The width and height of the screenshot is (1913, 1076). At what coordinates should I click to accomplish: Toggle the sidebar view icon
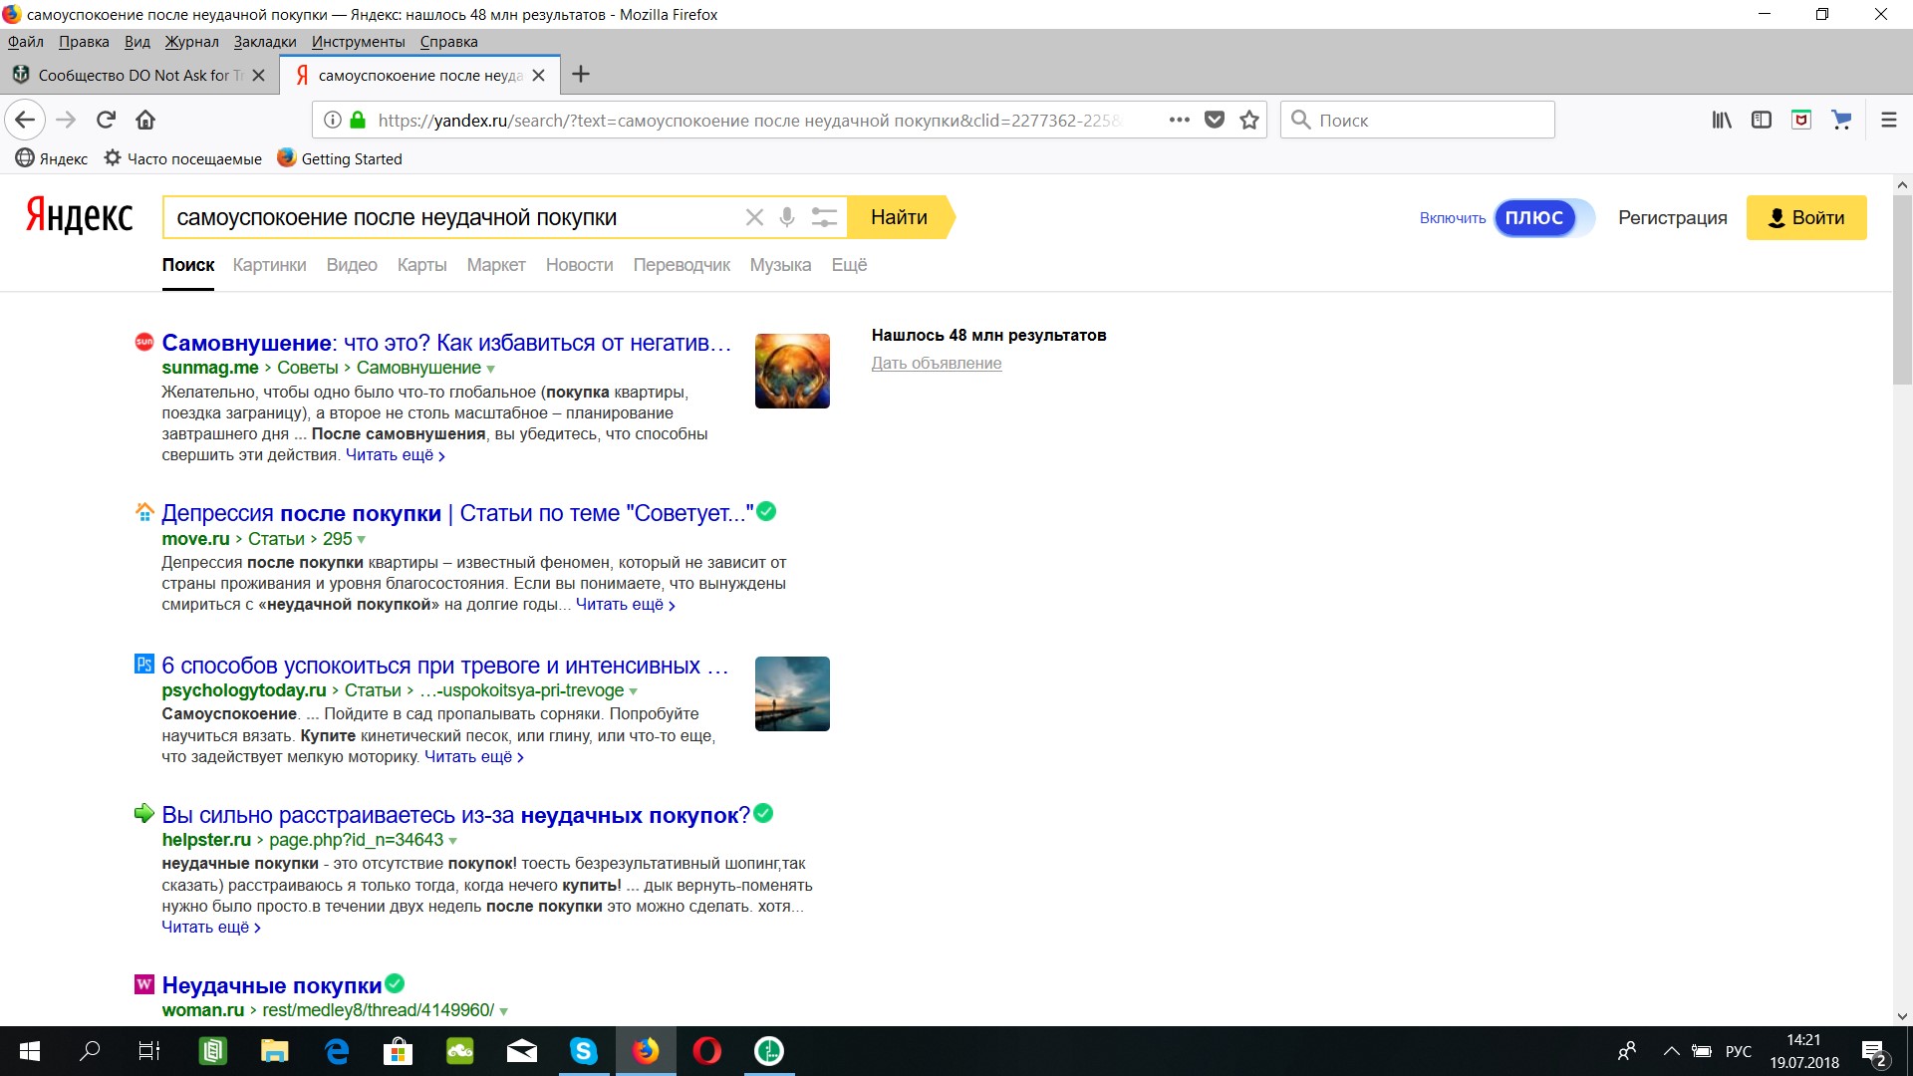pos(1762,120)
